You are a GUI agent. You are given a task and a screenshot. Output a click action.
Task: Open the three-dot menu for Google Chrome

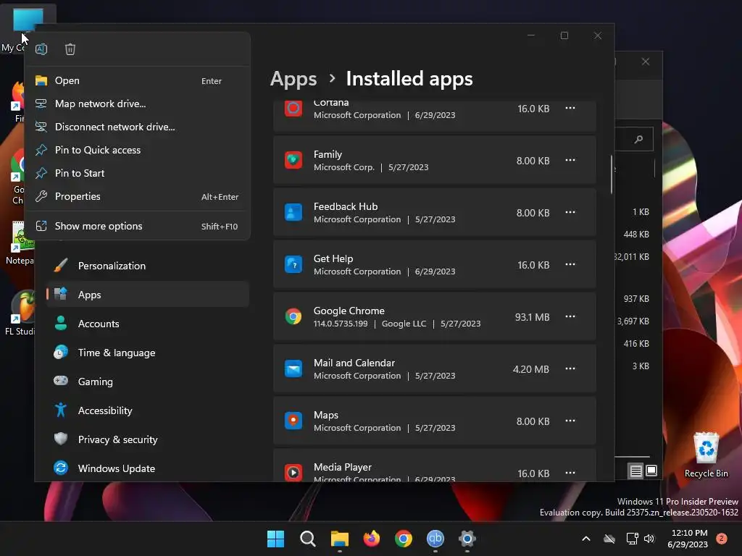(570, 316)
